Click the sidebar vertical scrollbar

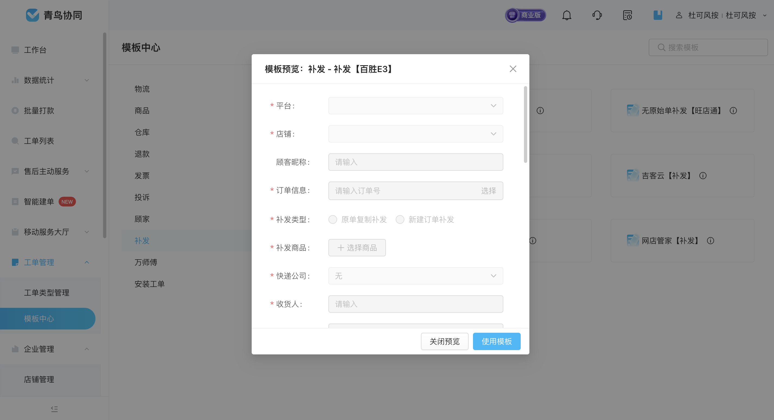[x=105, y=135]
